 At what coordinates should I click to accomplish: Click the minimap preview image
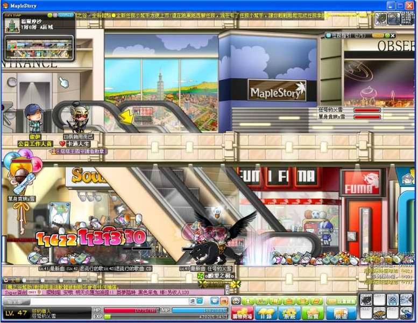click(39, 48)
